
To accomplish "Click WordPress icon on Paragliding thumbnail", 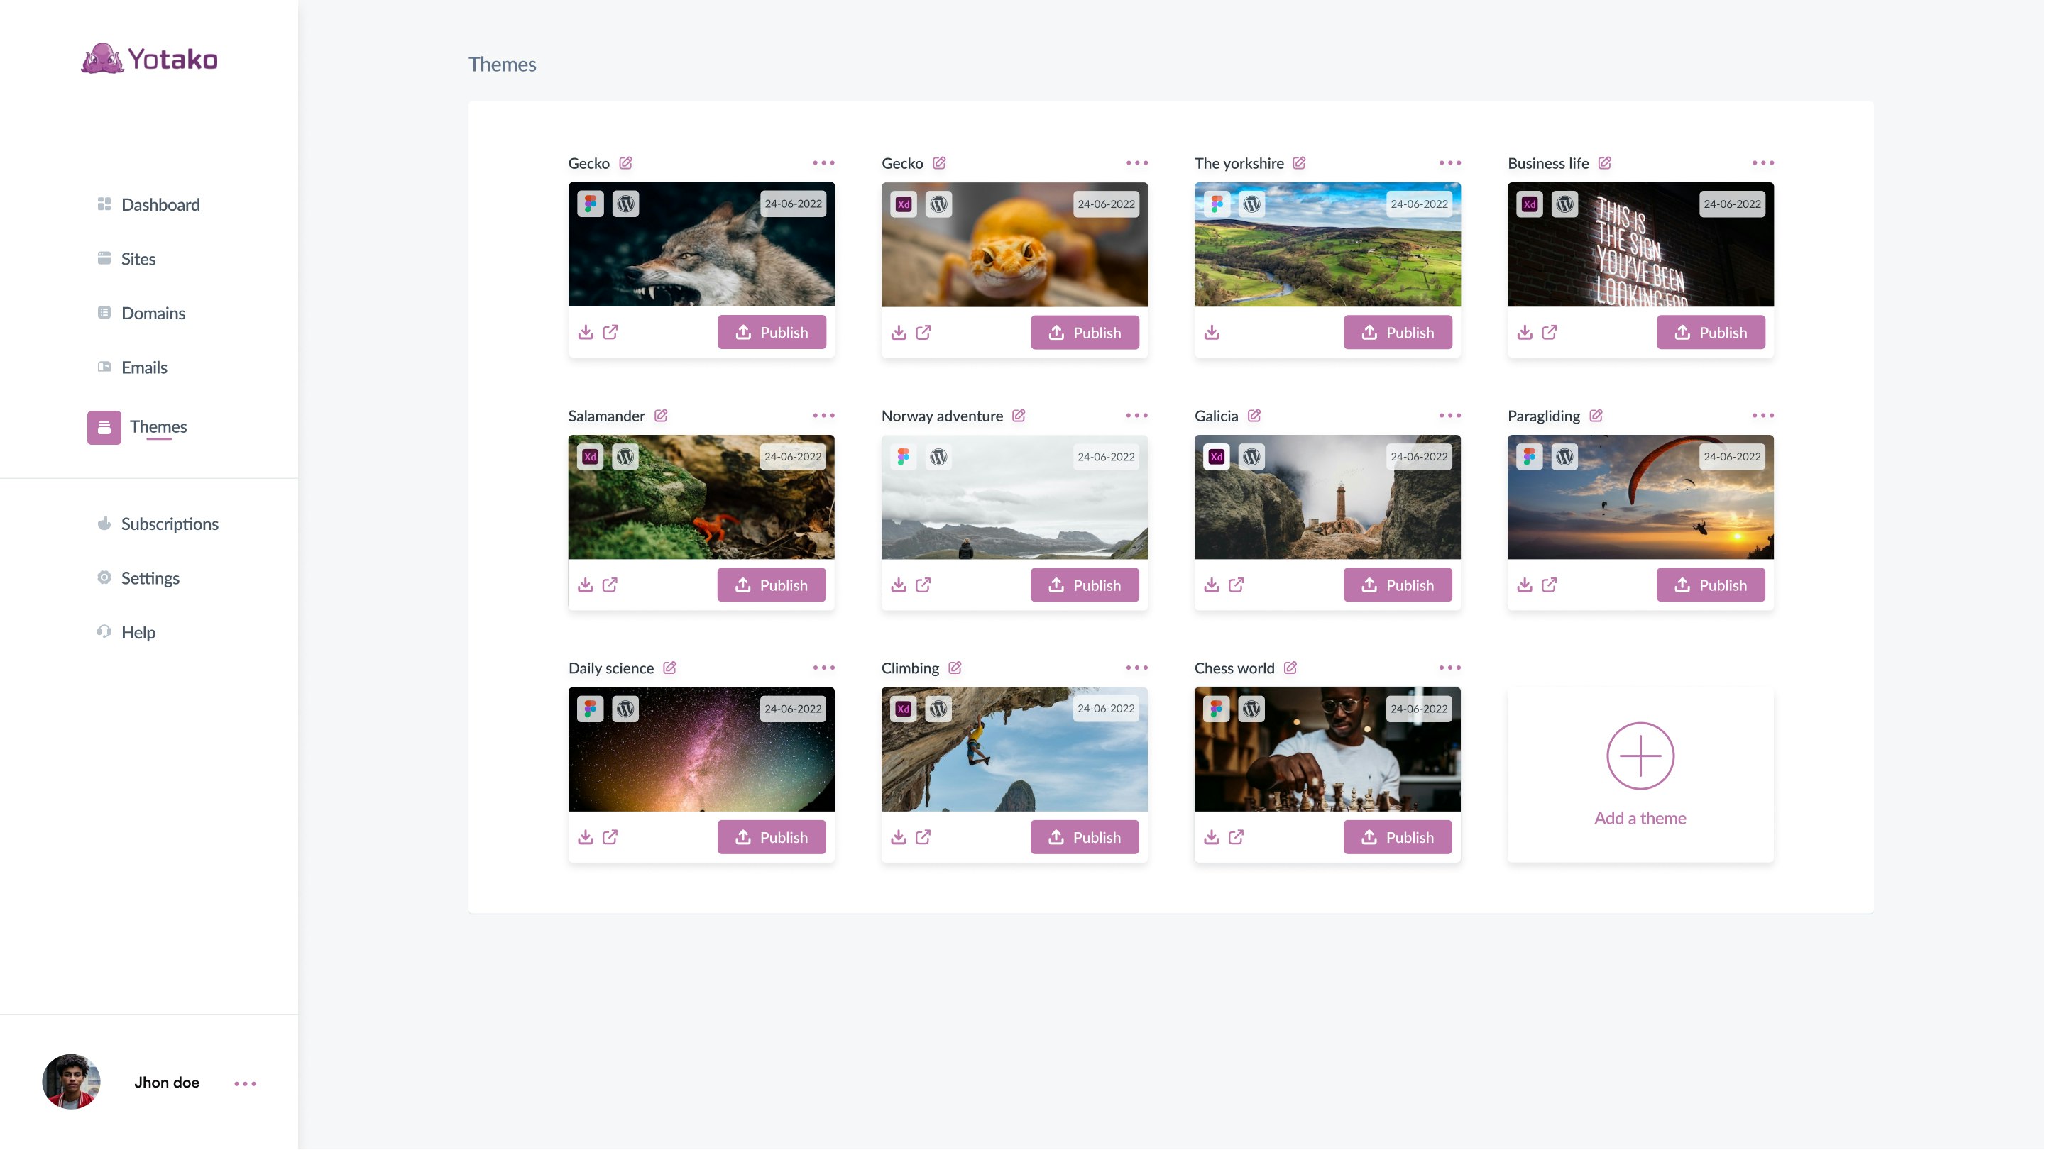I will pyautogui.click(x=1564, y=456).
